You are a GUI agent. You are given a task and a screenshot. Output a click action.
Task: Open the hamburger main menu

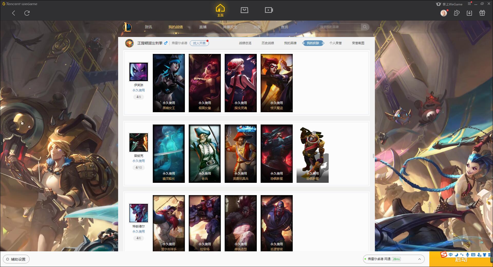click(x=469, y=4)
